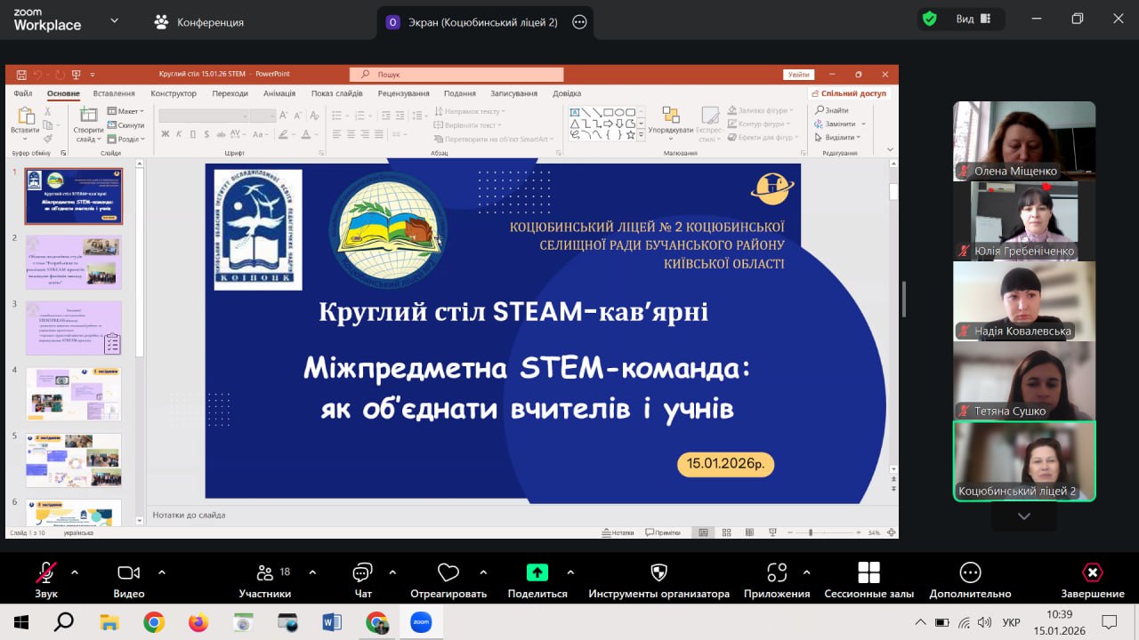Open Инструменты организатора shield icon
Image resolution: width=1139 pixels, height=640 pixels.
coord(658,572)
